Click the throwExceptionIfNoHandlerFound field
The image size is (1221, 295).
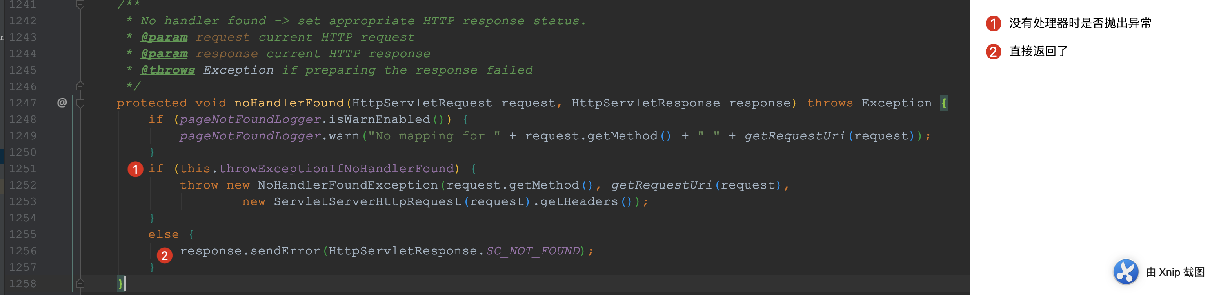pos(336,168)
